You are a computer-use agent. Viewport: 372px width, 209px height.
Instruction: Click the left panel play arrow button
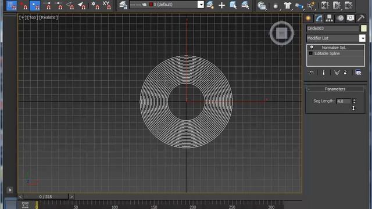pyautogui.click(x=10, y=190)
